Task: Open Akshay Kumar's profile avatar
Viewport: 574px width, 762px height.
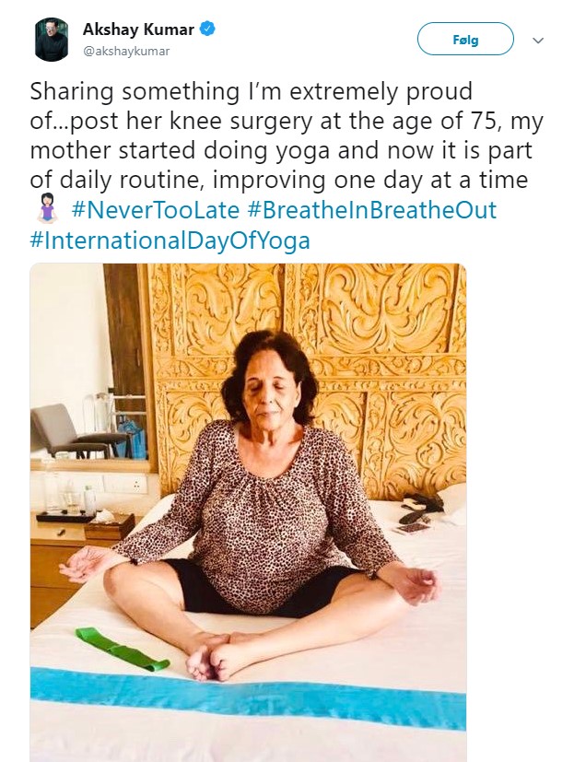Action: click(52, 39)
